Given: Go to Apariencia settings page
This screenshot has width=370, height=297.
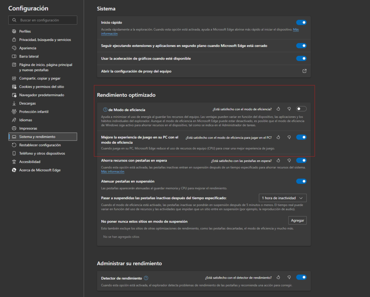Looking at the screenshot, I should [x=28, y=48].
